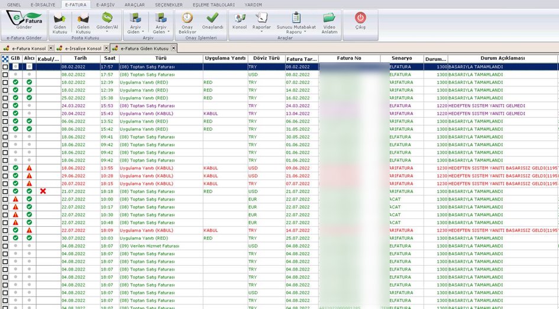
Task: Open the Onay Bekliyor pending list
Action: click(187, 24)
